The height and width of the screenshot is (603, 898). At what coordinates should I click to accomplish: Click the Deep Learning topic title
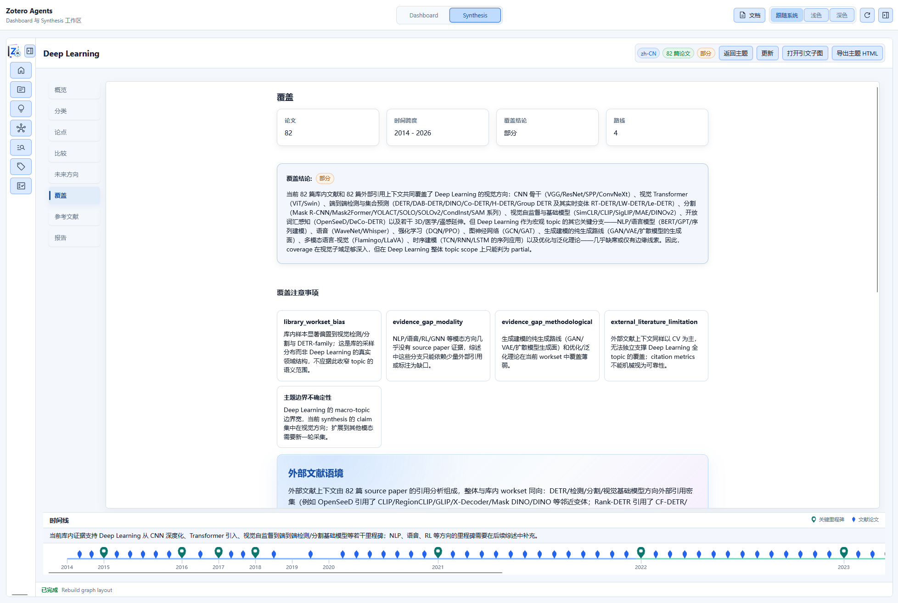71,54
